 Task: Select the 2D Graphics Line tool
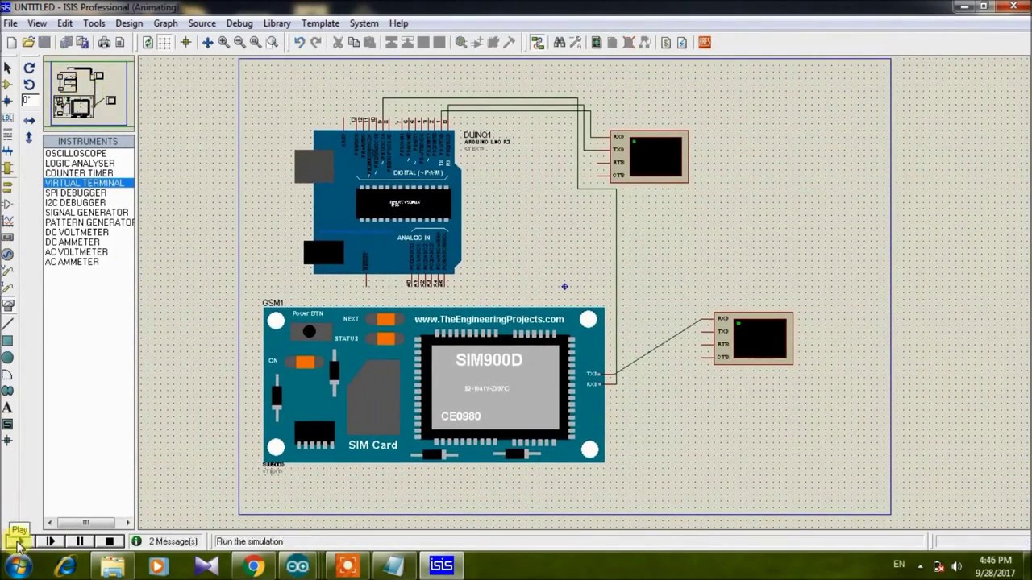pyautogui.click(x=8, y=324)
